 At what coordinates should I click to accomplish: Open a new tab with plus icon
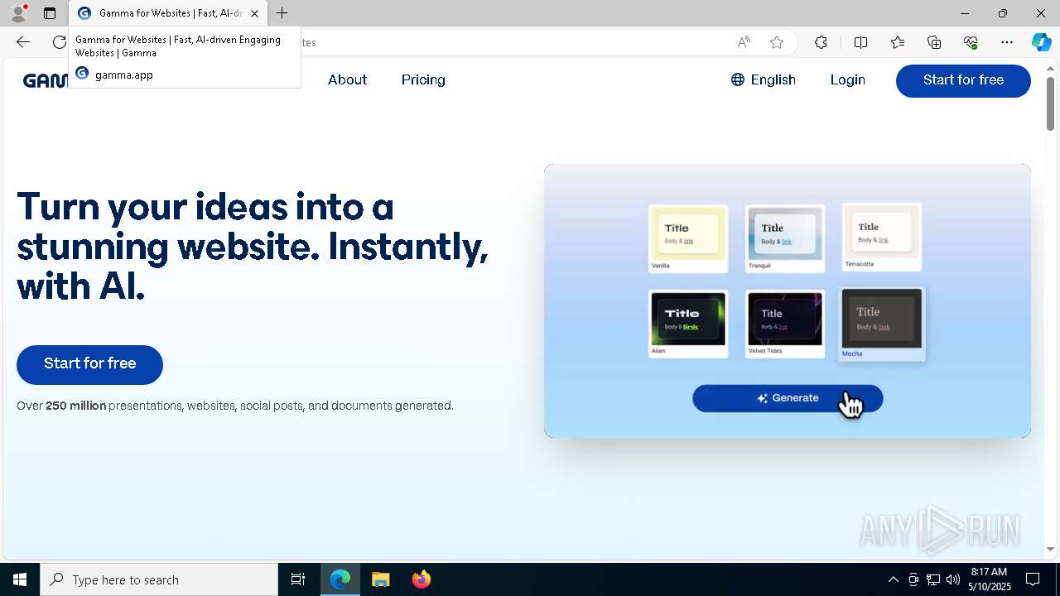click(282, 13)
